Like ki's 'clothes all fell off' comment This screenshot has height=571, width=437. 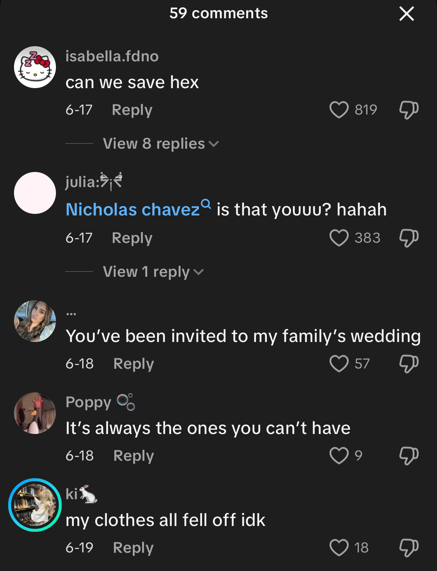(339, 548)
